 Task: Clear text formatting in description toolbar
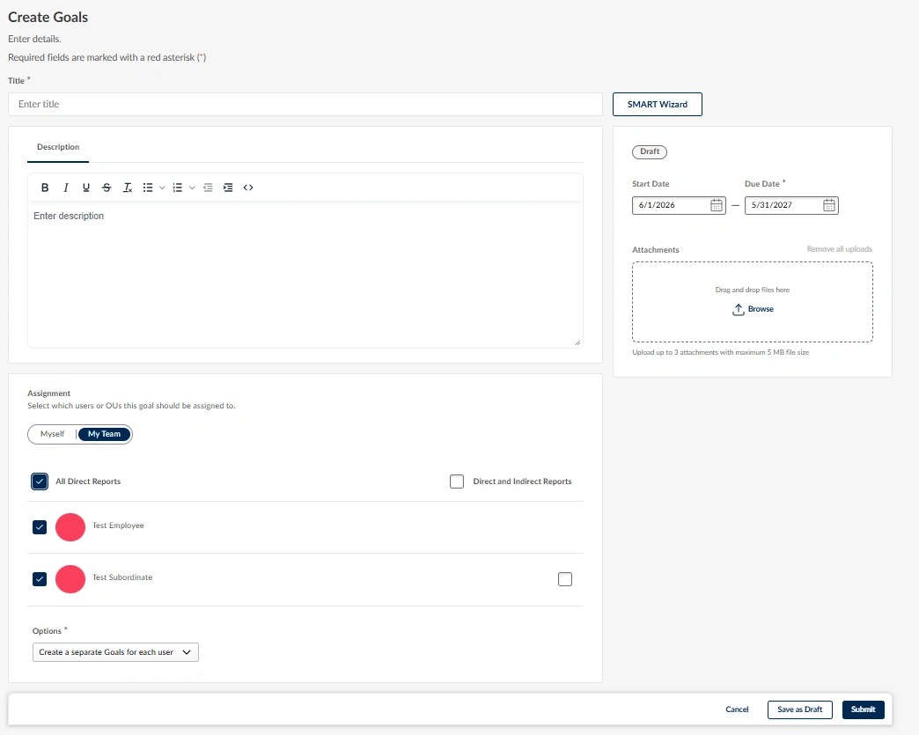tap(127, 187)
